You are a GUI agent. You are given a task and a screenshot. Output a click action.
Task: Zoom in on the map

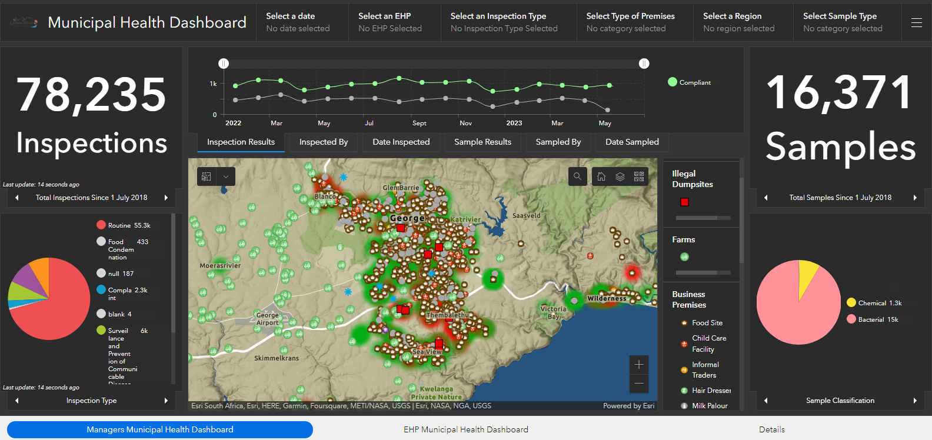click(x=639, y=365)
